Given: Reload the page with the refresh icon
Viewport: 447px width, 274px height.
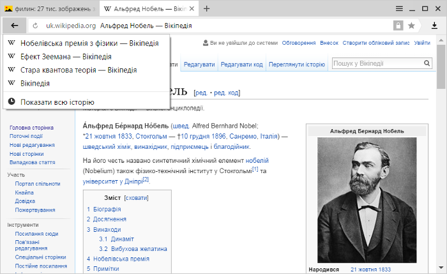Looking at the screenshot, I should pyautogui.click(x=35, y=26).
